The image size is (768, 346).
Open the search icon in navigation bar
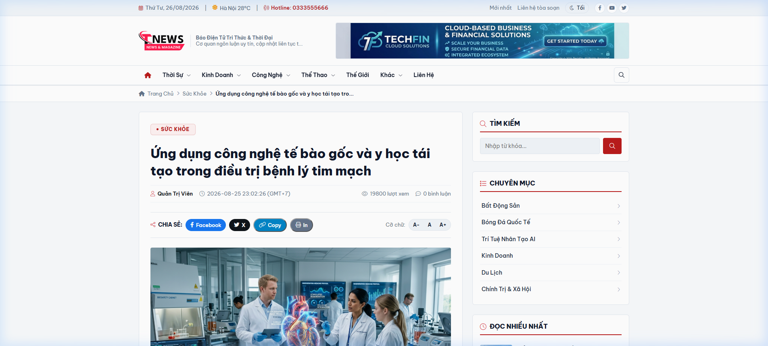pyautogui.click(x=621, y=75)
